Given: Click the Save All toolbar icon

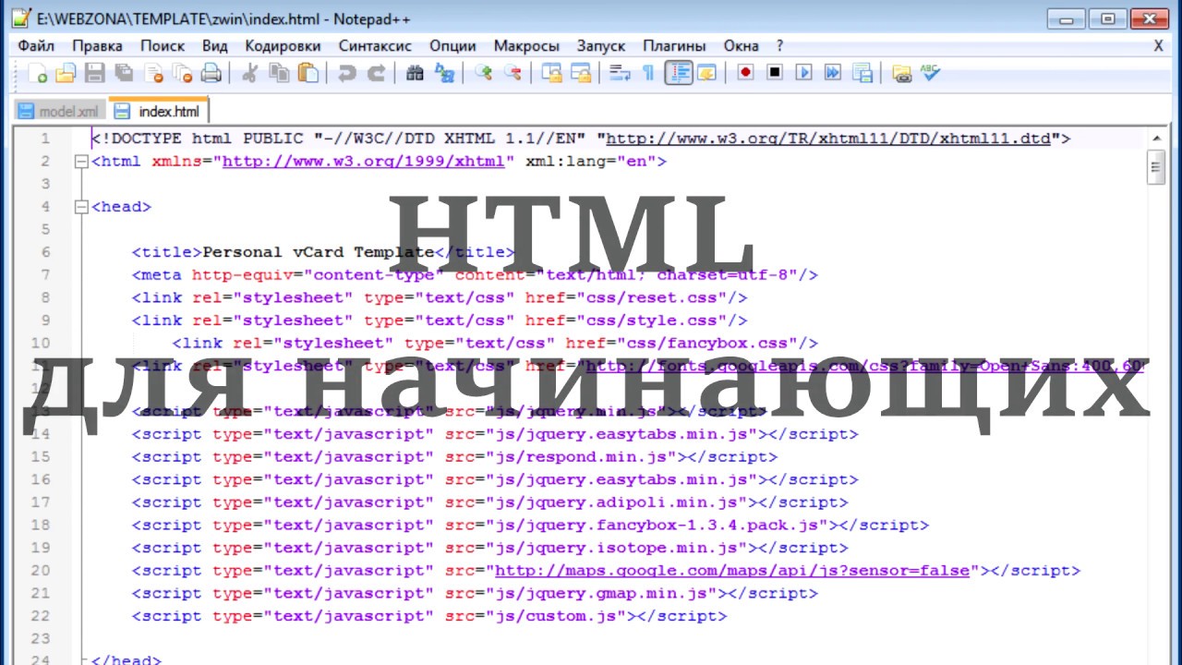Looking at the screenshot, I should pyautogui.click(x=124, y=73).
